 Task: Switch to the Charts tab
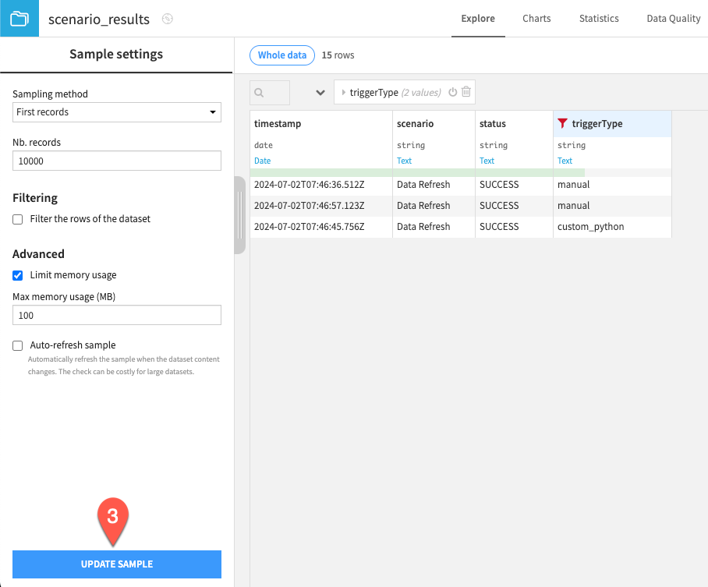(x=536, y=18)
